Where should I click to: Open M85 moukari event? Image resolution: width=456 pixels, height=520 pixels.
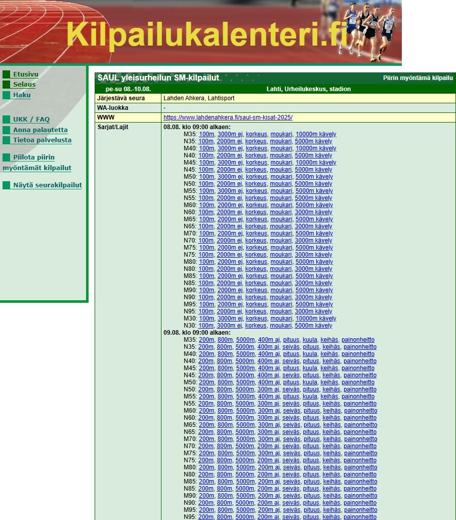tap(281, 276)
